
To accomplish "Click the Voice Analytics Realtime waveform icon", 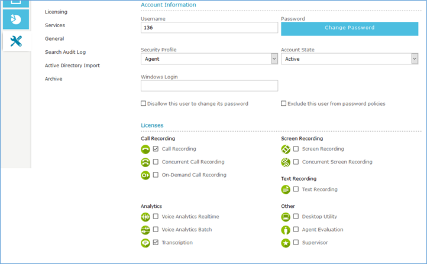I will (x=145, y=217).
